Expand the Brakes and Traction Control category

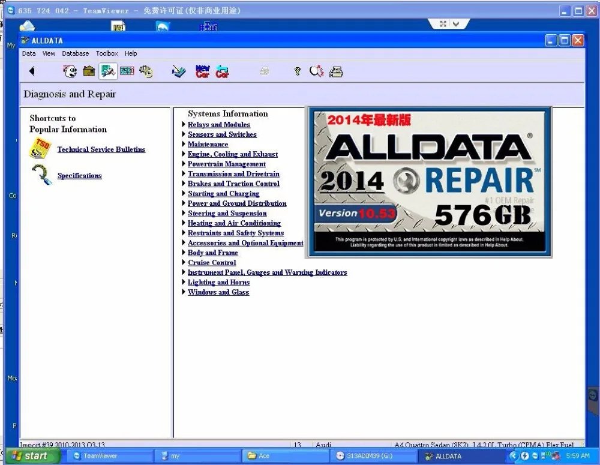[234, 184]
